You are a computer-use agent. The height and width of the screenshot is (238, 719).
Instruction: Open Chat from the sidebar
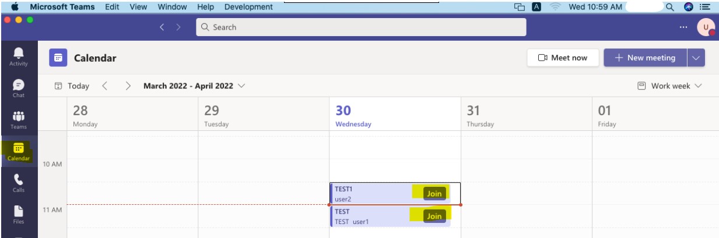pyautogui.click(x=18, y=88)
